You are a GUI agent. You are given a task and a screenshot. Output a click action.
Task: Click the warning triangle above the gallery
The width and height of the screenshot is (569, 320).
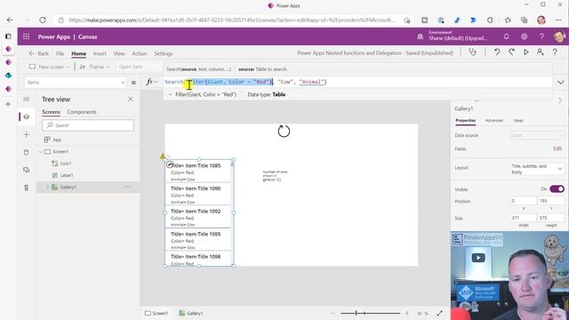click(163, 156)
